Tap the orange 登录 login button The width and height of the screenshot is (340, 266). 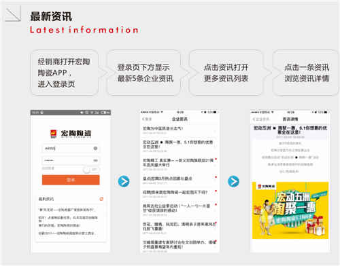(x=71, y=180)
